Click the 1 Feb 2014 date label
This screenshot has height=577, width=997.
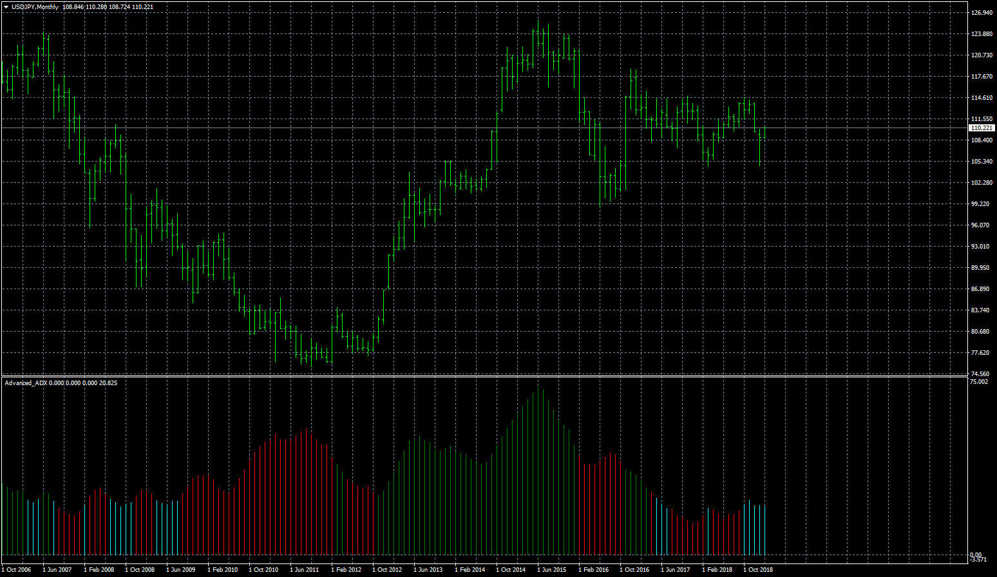470,570
